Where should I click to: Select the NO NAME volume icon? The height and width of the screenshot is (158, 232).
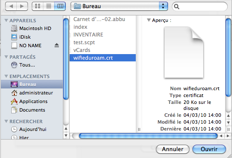click(x=14, y=46)
